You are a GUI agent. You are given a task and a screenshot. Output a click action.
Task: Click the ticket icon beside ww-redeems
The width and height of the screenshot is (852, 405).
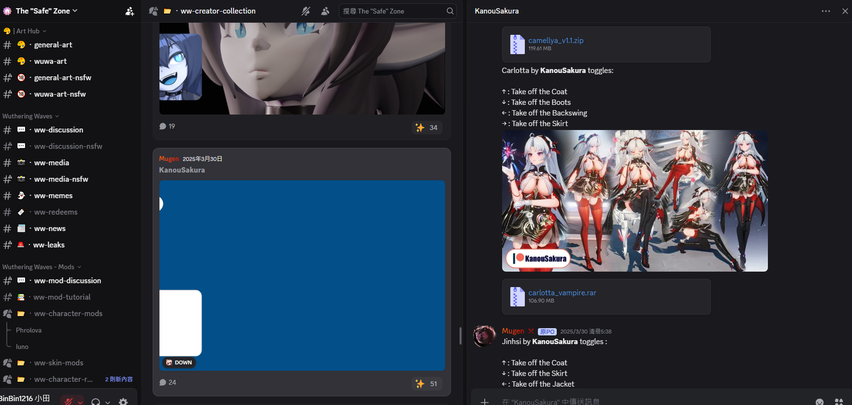[x=21, y=212]
